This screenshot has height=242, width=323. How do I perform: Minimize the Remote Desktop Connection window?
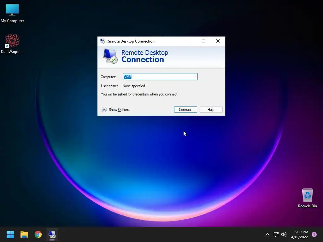(189, 41)
